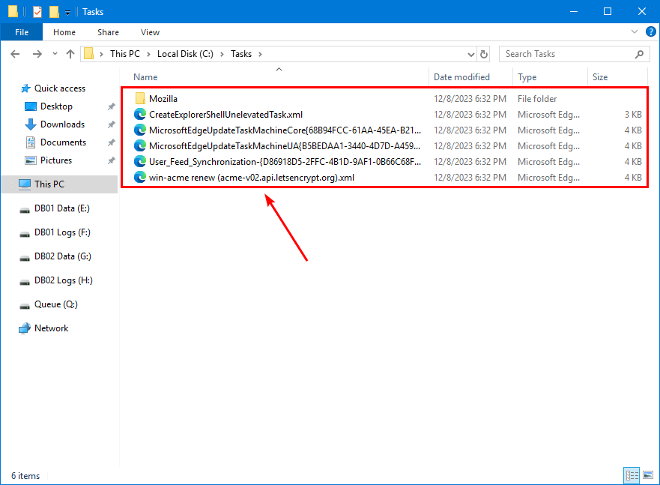
Task: Click Local Disk (C:) in the address path
Action: pos(185,54)
